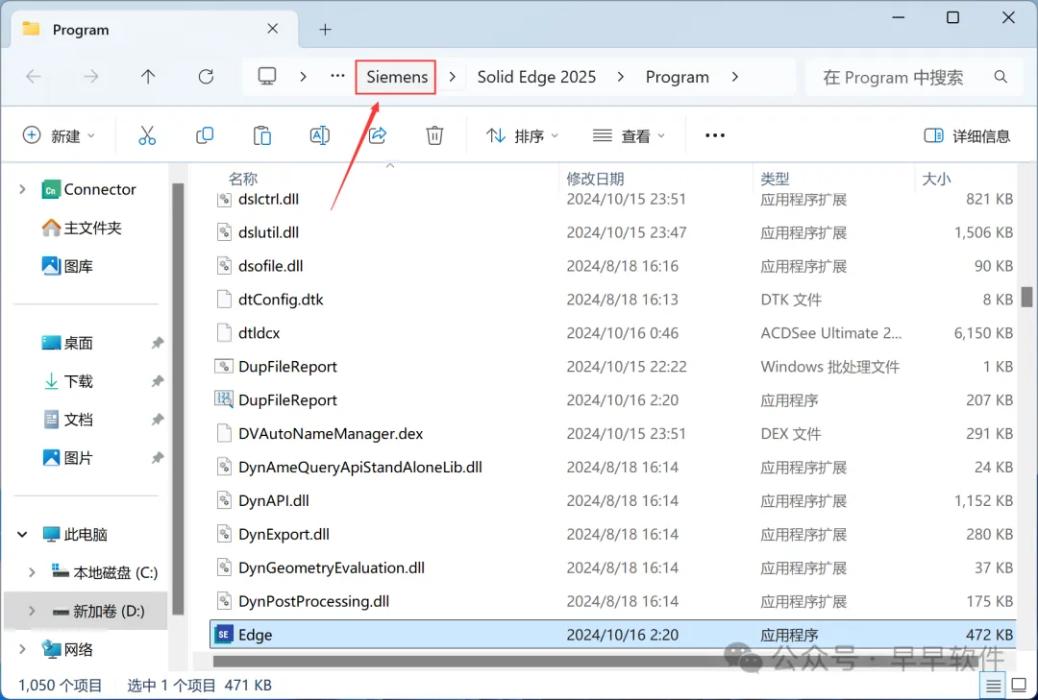The width and height of the screenshot is (1038, 700).
Task: Open the Sort dropdown menu
Action: [523, 135]
